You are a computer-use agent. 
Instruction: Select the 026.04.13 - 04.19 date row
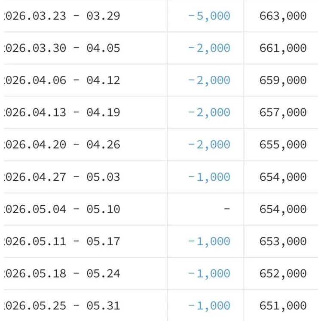tap(62, 112)
